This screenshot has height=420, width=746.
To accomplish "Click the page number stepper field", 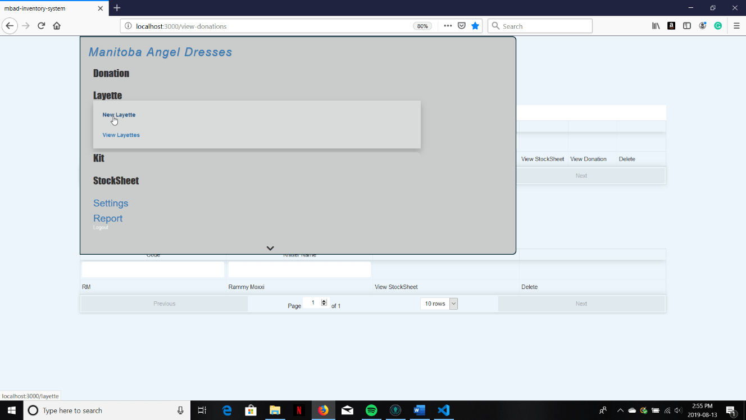I will point(315,303).
